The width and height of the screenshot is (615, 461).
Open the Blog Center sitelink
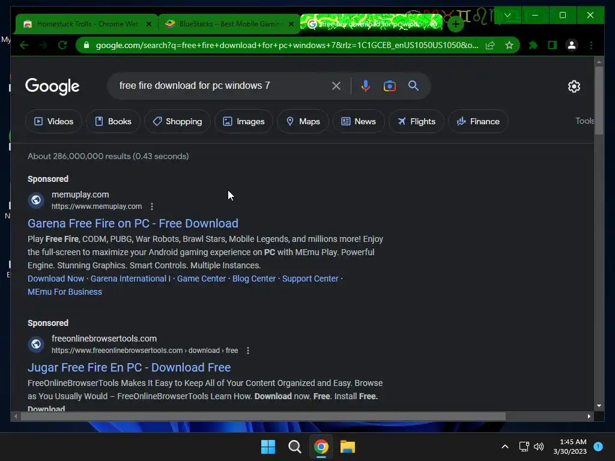pyautogui.click(x=254, y=279)
